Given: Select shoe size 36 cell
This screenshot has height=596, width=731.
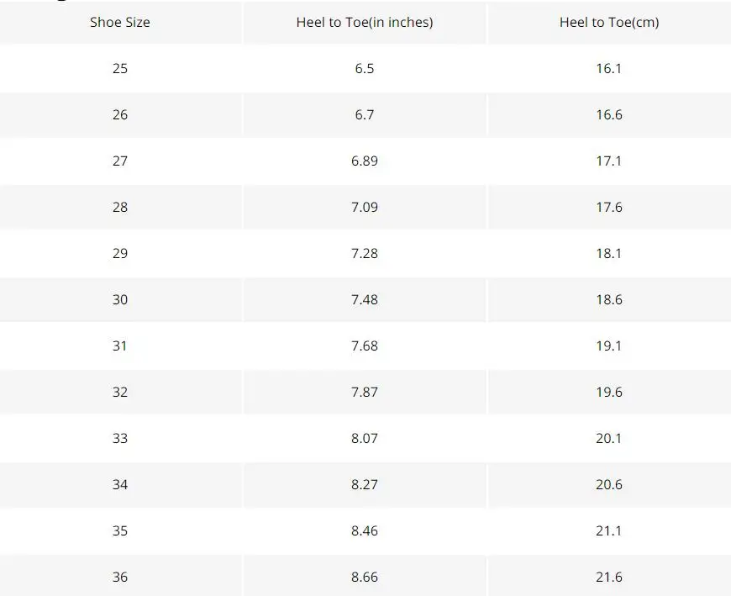Looking at the screenshot, I should (120, 577).
